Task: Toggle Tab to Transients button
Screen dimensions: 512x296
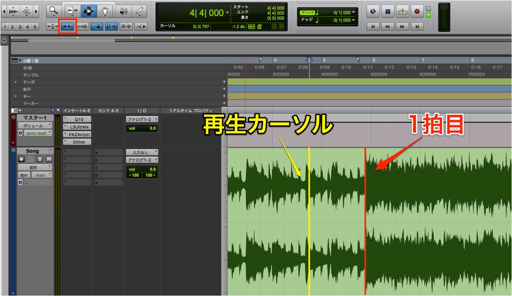Action: (x=68, y=27)
